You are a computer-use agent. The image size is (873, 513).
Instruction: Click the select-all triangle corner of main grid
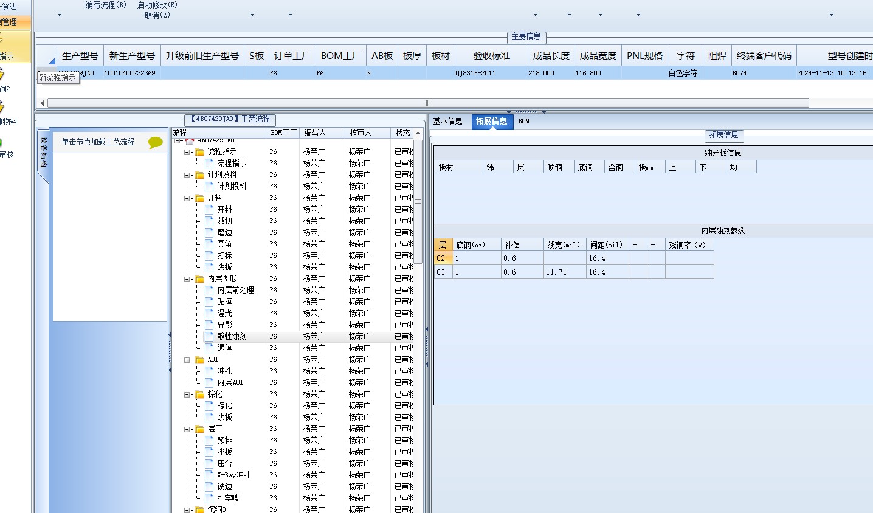pyautogui.click(x=52, y=61)
